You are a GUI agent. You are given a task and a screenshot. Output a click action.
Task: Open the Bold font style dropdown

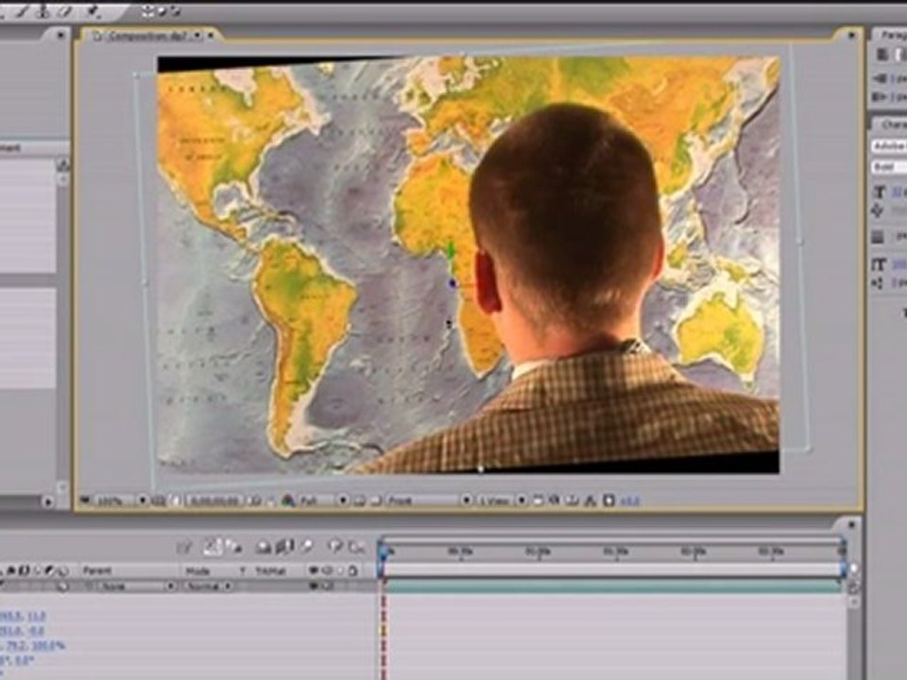pos(889,167)
